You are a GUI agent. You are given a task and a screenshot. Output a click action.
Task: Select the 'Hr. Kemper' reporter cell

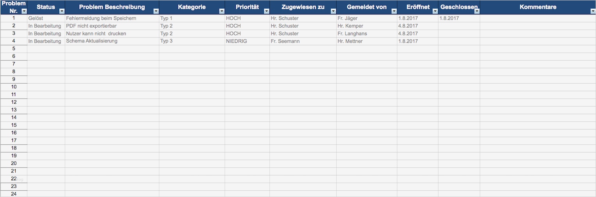366,26
